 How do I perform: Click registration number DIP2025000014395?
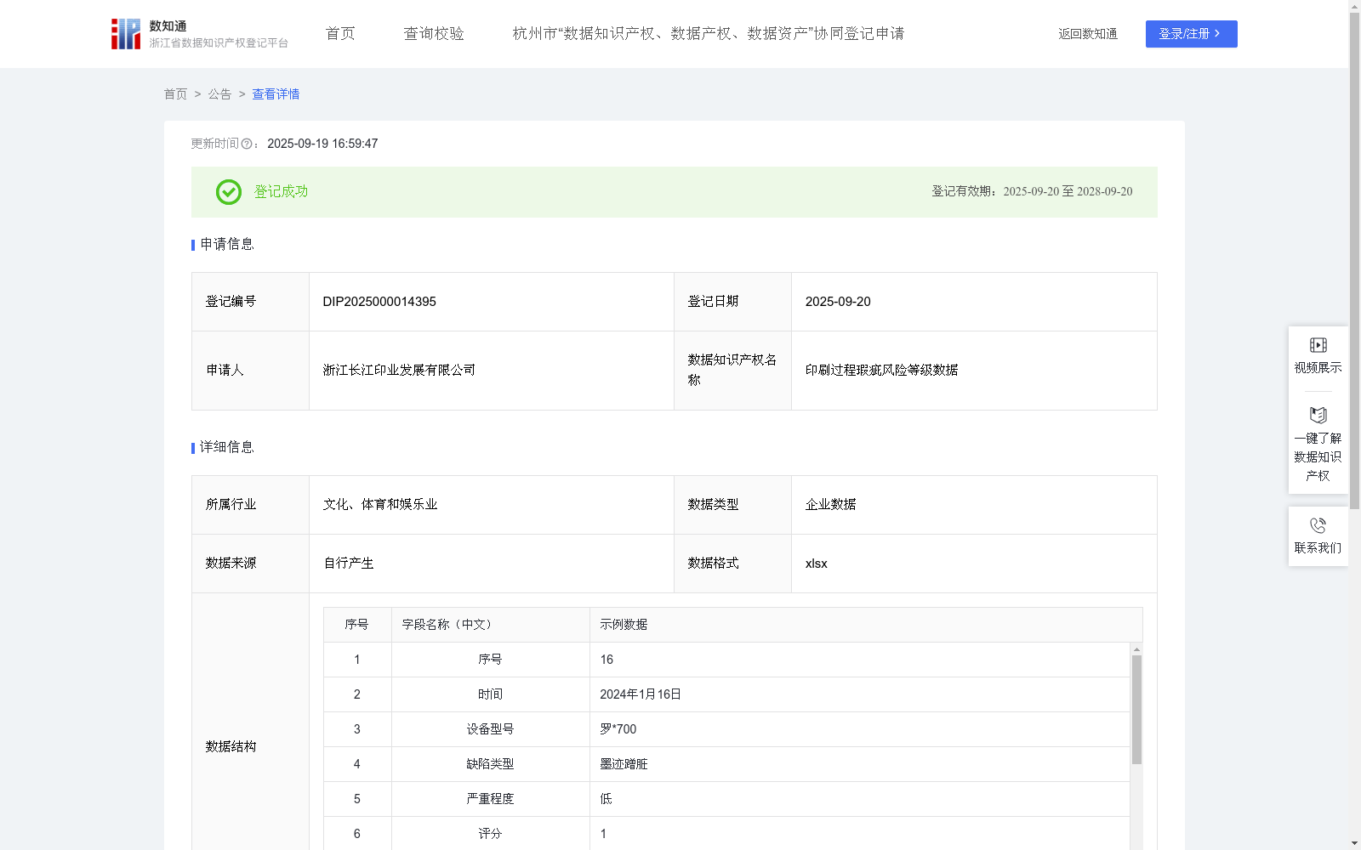click(379, 302)
